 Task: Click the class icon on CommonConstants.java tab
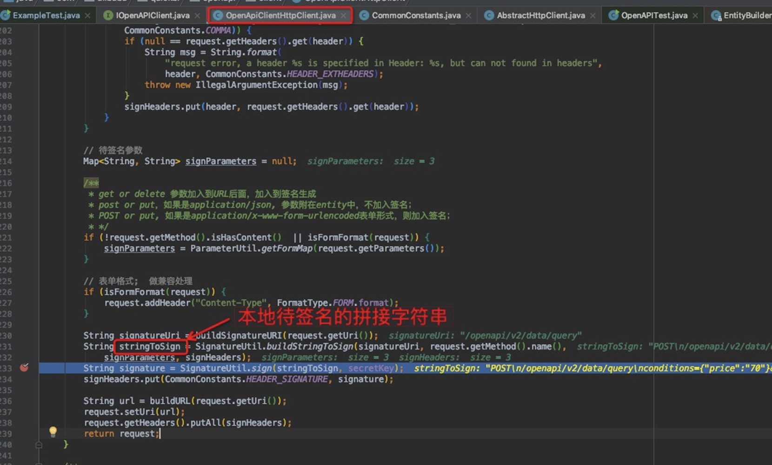pyautogui.click(x=364, y=15)
